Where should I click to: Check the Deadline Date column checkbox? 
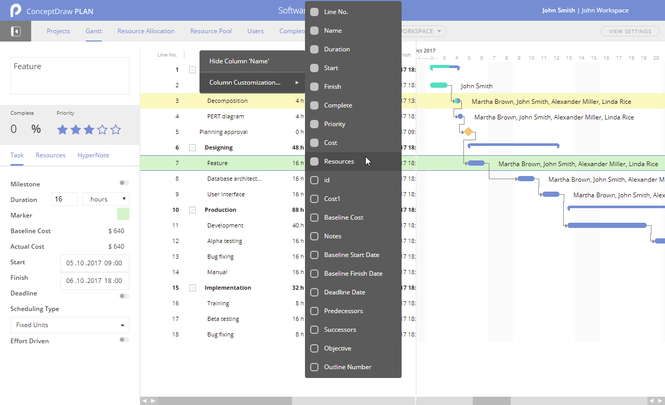pos(314,292)
